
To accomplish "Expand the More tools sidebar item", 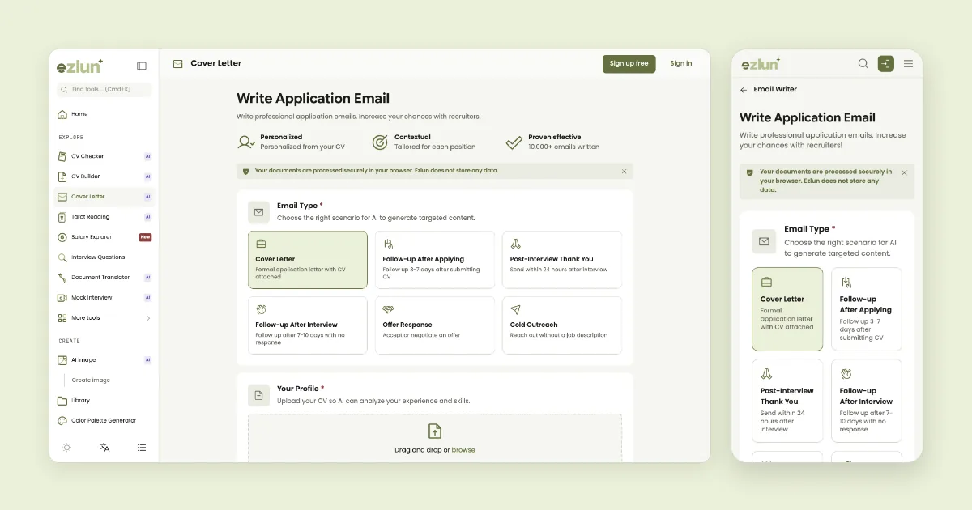I will [x=104, y=318].
